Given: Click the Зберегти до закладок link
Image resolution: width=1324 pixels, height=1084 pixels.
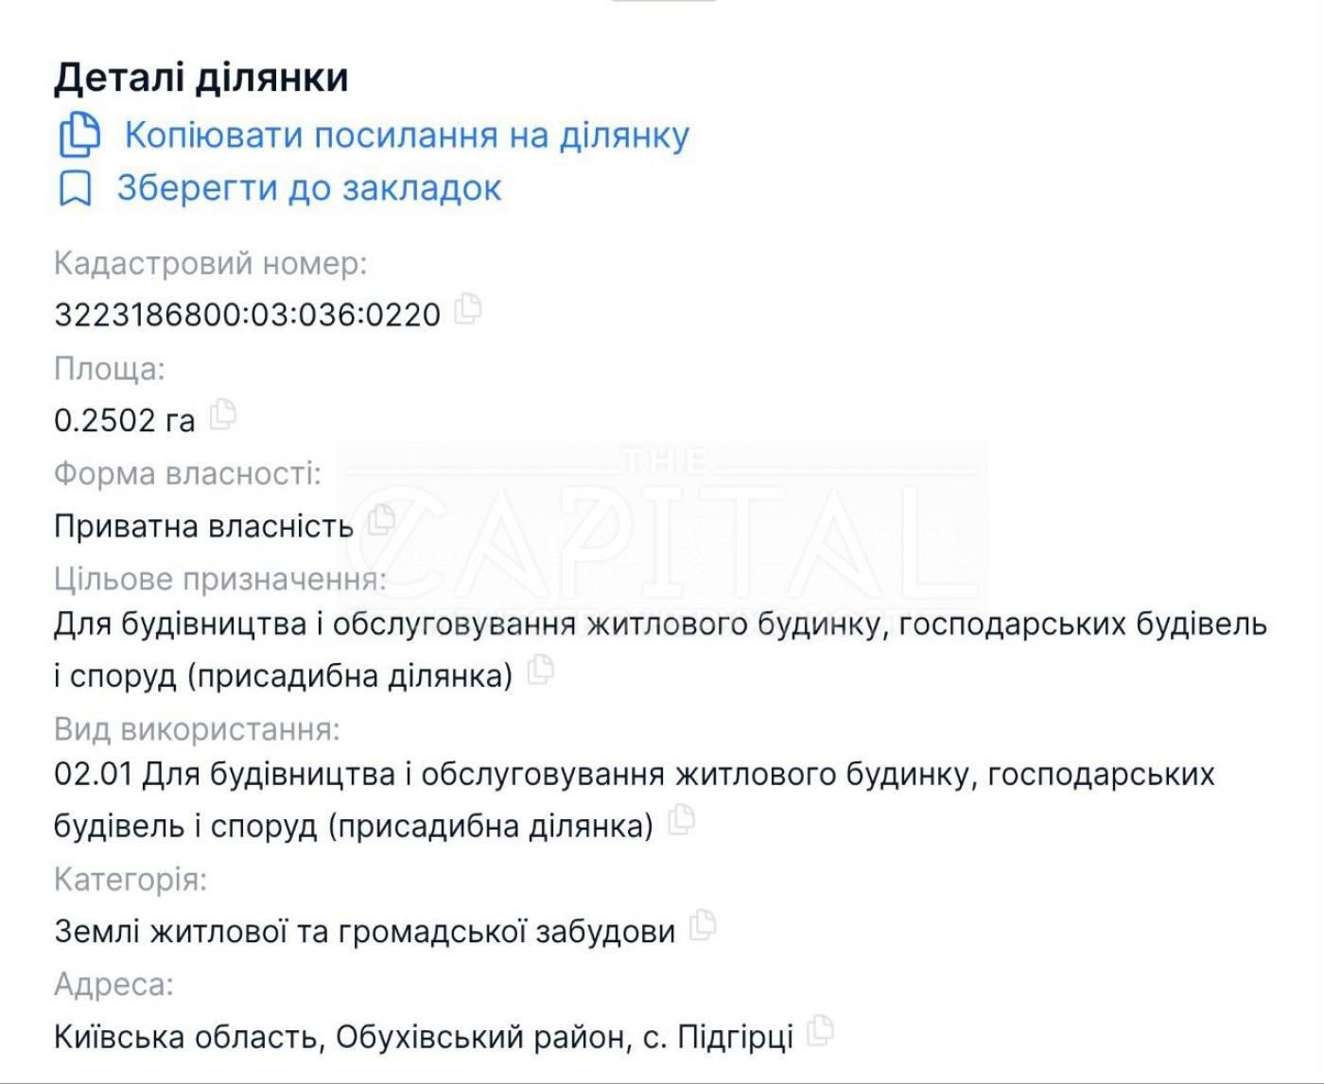Looking at the screenshot, I should point(308,188).
